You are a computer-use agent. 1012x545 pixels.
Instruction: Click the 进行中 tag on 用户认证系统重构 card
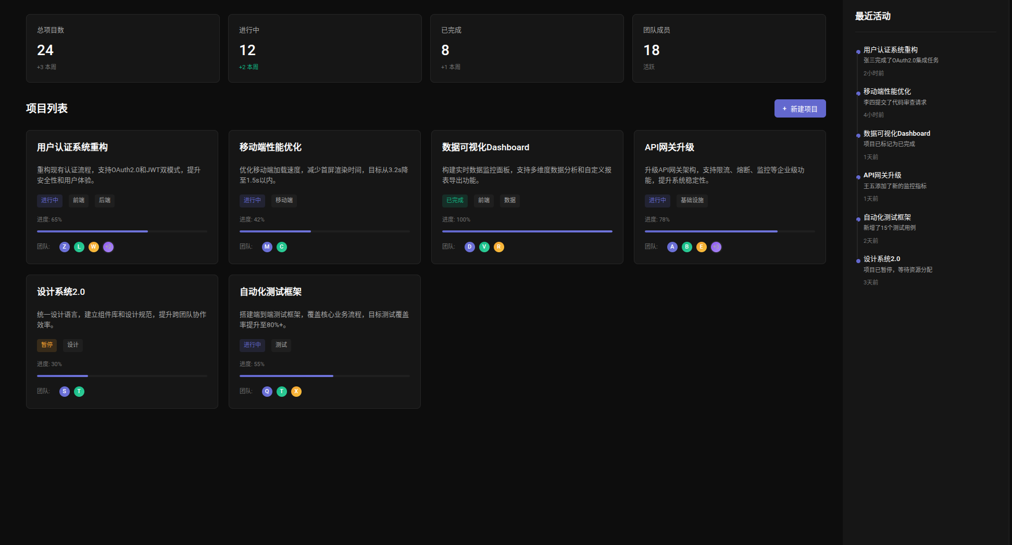pos(49,200)
